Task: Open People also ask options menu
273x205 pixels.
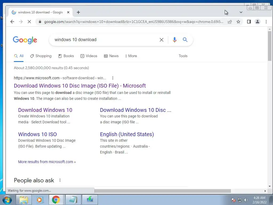Action: 60,180
